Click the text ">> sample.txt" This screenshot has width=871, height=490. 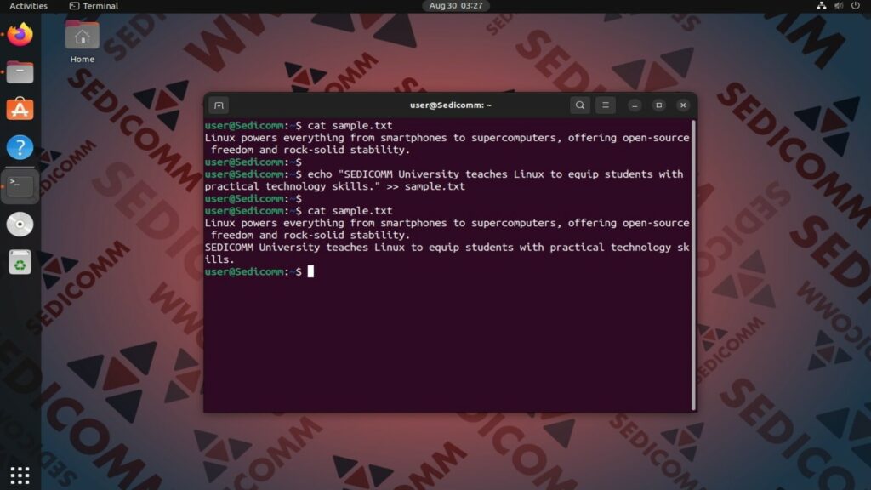425,186
